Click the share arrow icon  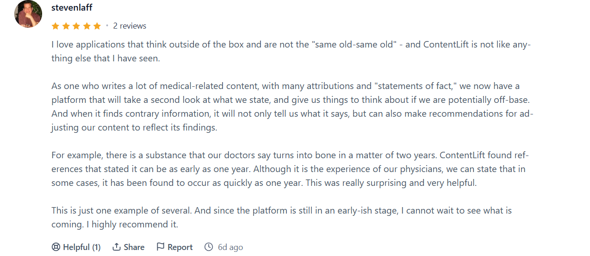coord(117,247)
